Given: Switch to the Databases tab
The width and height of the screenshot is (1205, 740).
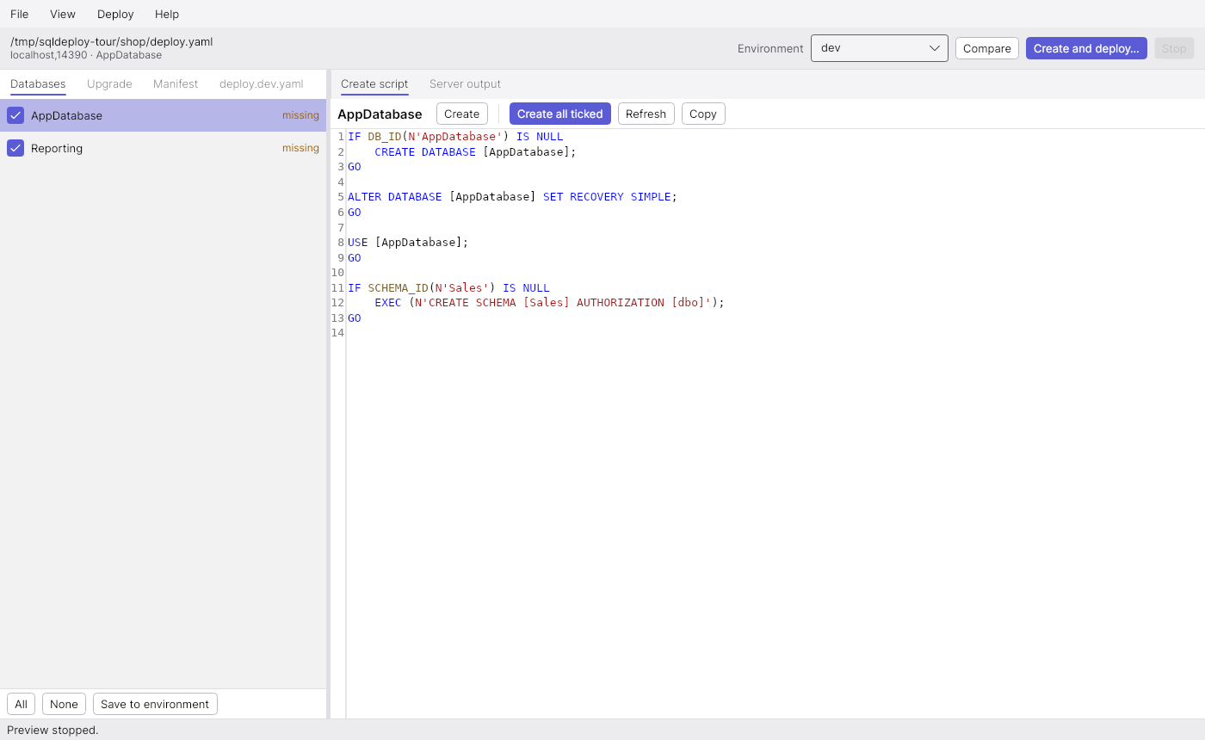Looking at the screenshot, I should 38,83.
